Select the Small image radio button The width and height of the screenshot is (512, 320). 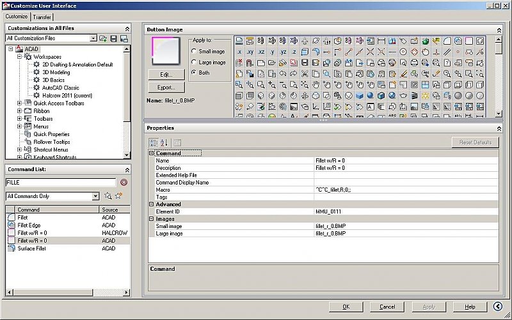tap(194, 51)
